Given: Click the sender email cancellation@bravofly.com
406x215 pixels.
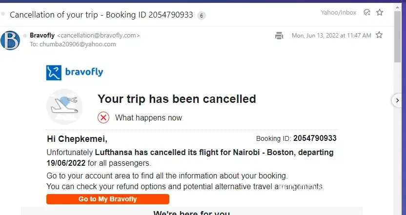Looking at the screenshot, I should click(99, 35).
